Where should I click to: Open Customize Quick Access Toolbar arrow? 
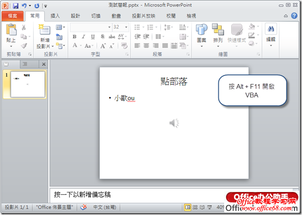pos(45,6)
